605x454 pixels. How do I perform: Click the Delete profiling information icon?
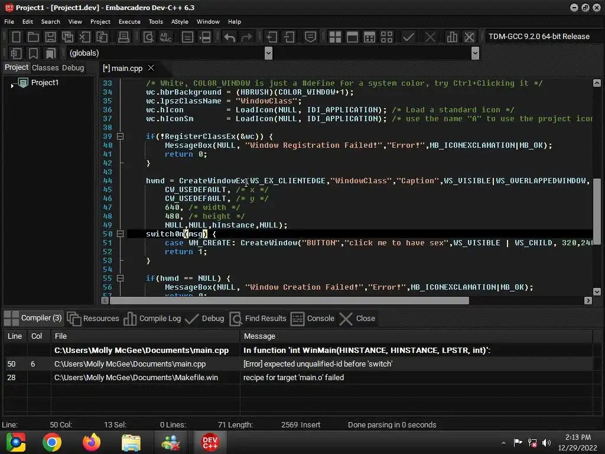coord(469,37)
